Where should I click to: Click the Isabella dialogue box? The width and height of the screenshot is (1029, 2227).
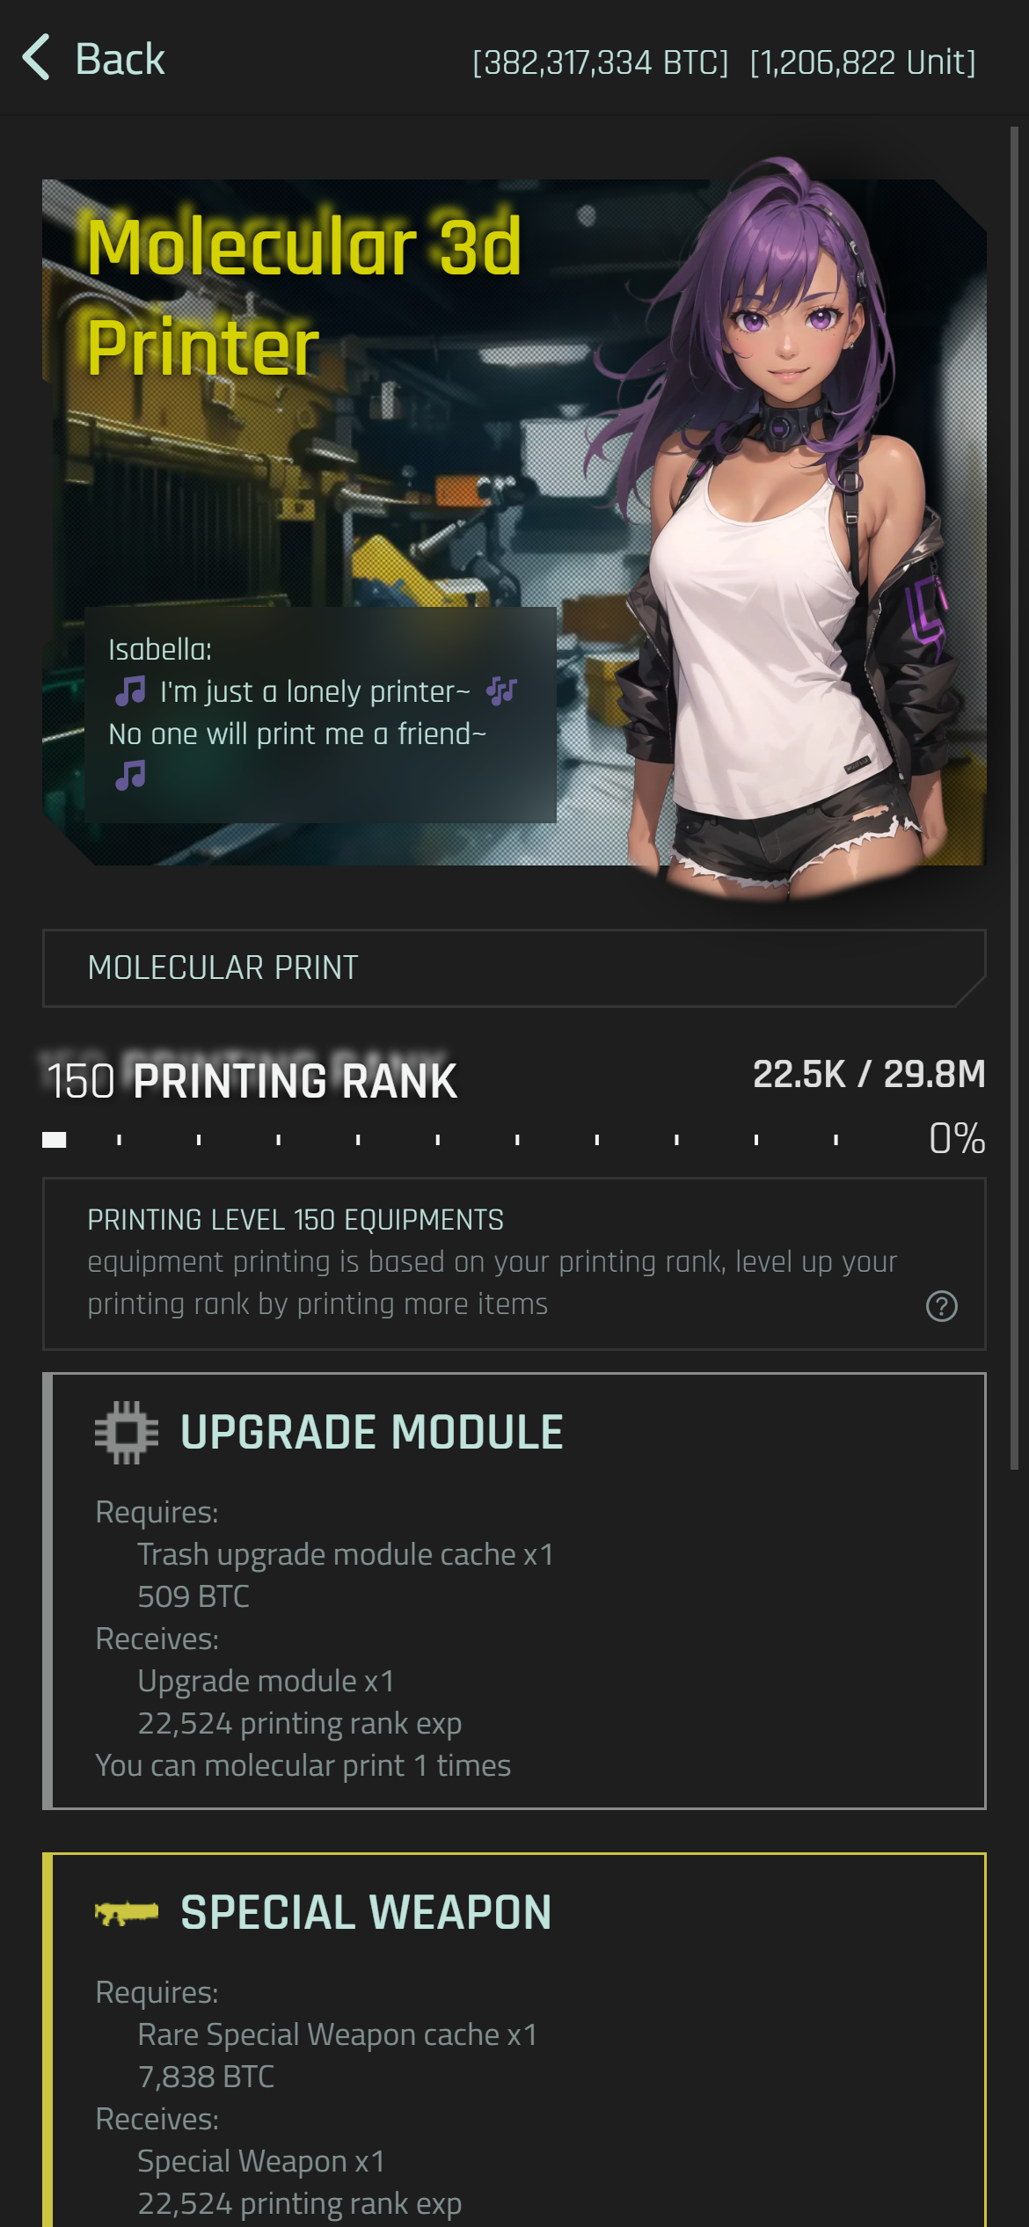tap(320, 714)
